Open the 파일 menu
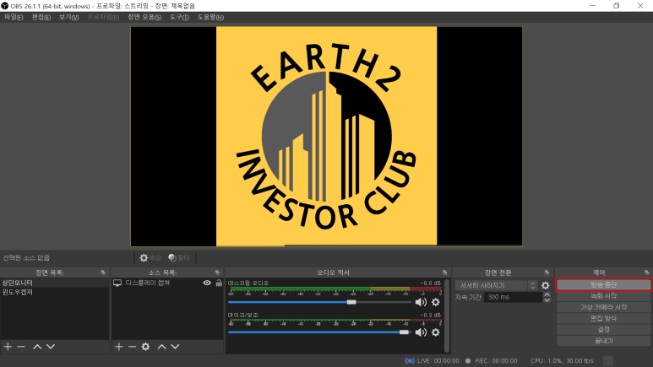 14,17
